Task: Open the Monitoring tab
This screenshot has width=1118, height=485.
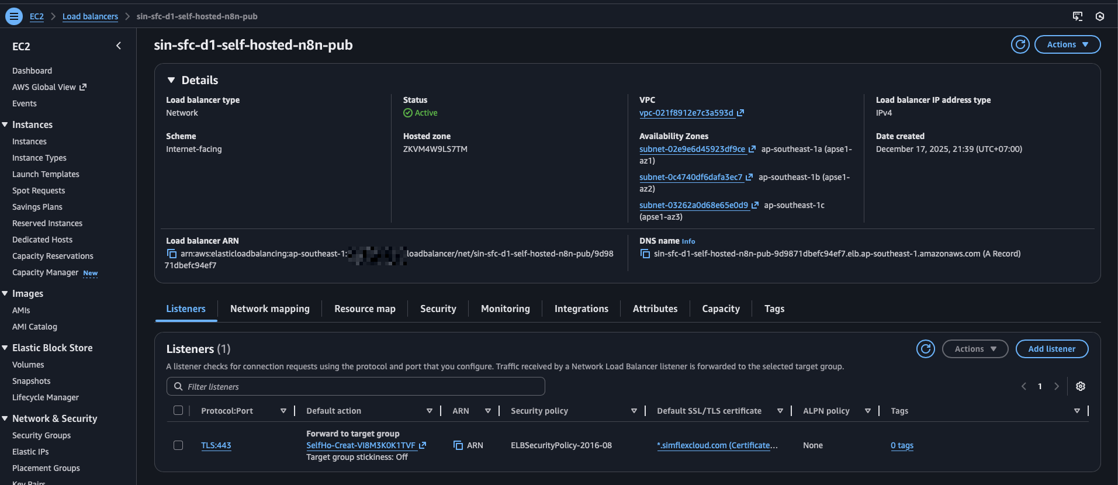Action: click(x=506, y=309)
